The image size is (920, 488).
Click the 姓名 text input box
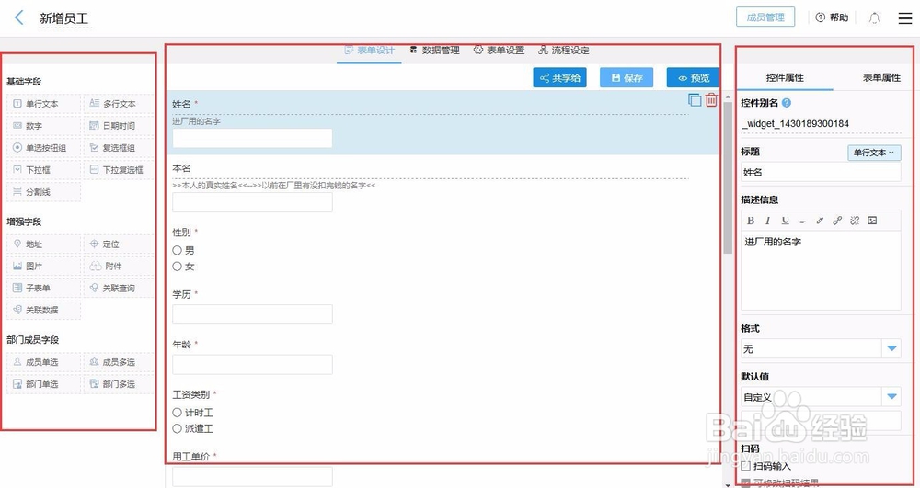point(252,138)
